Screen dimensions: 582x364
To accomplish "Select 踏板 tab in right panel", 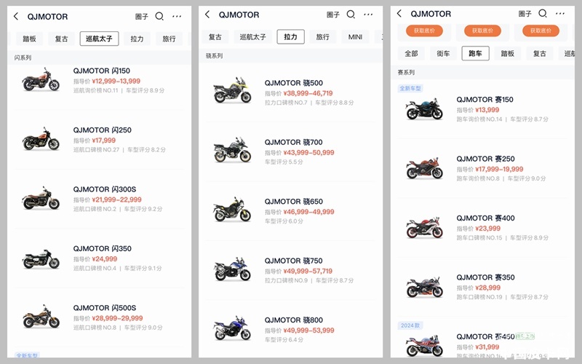I will pos(507,53).
